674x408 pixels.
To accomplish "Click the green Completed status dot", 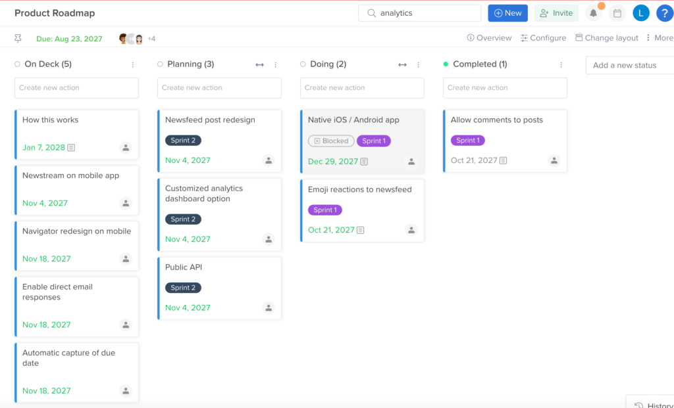I will point(444,64).
